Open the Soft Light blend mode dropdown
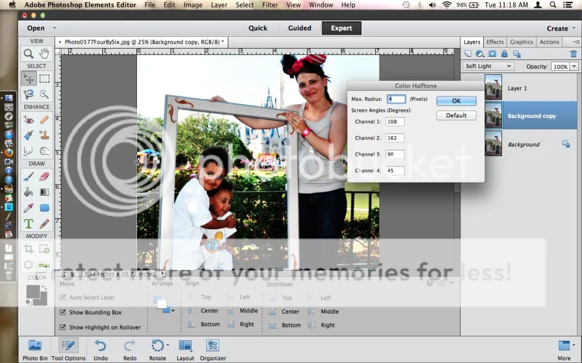 coord(488,66)
